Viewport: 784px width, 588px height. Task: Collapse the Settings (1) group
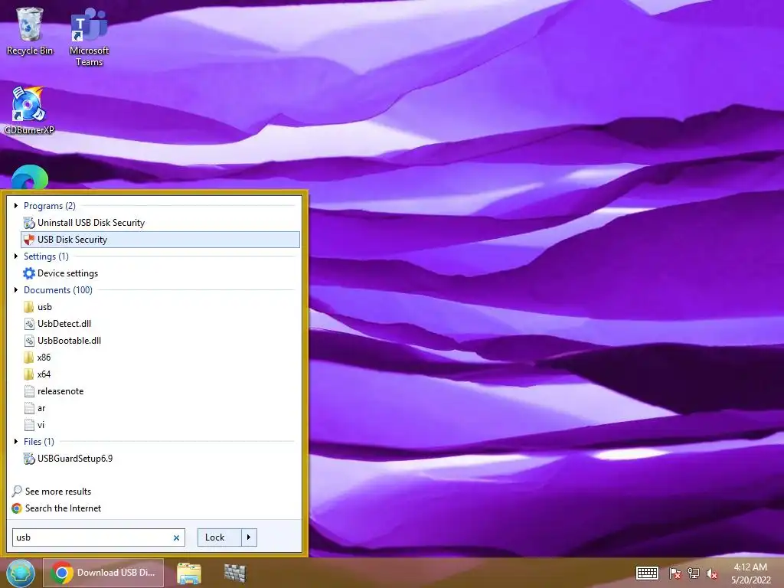coord(16,256)
